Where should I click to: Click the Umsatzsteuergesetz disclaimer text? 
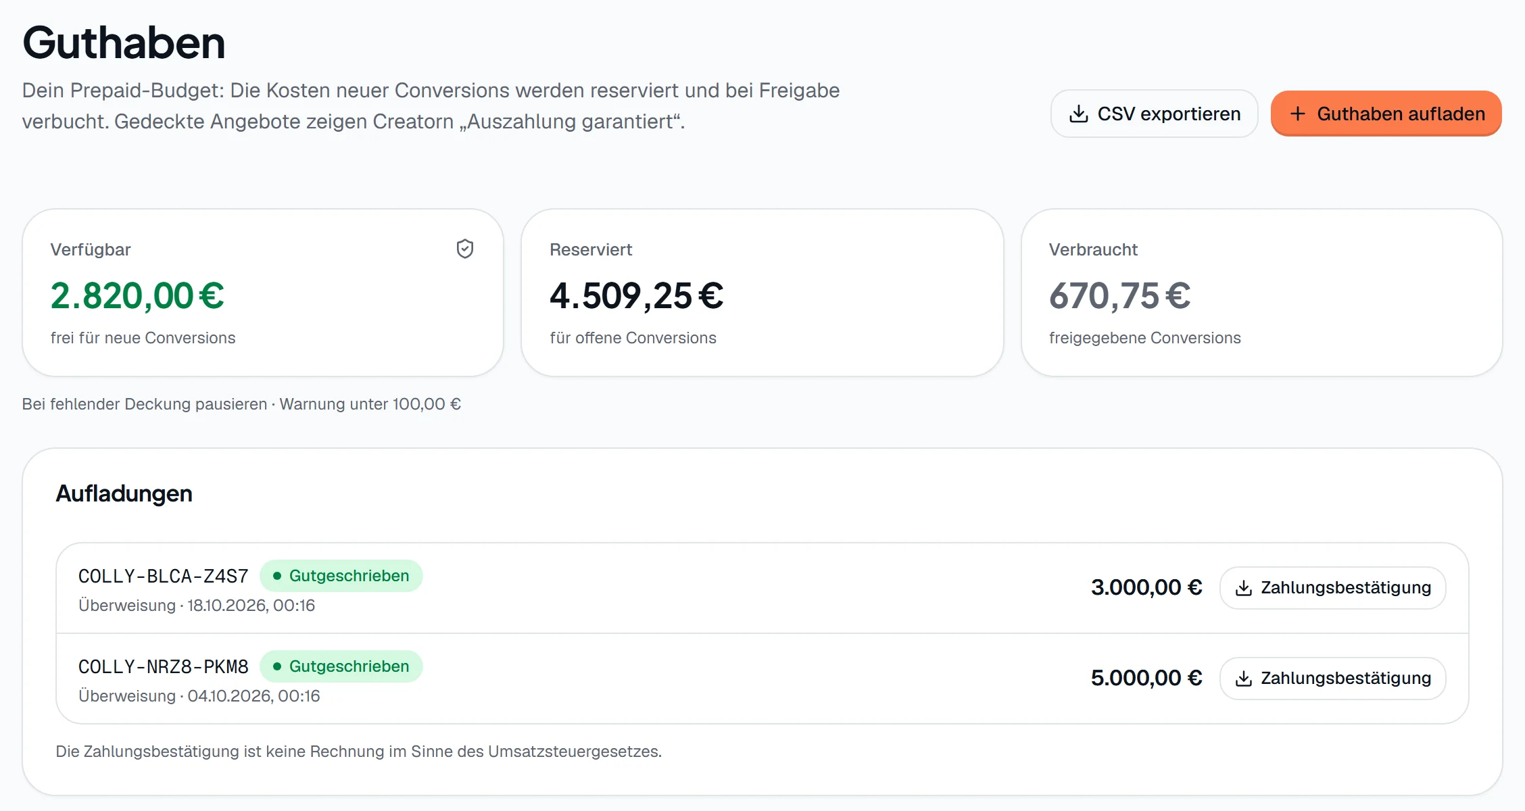coord(358,752)
